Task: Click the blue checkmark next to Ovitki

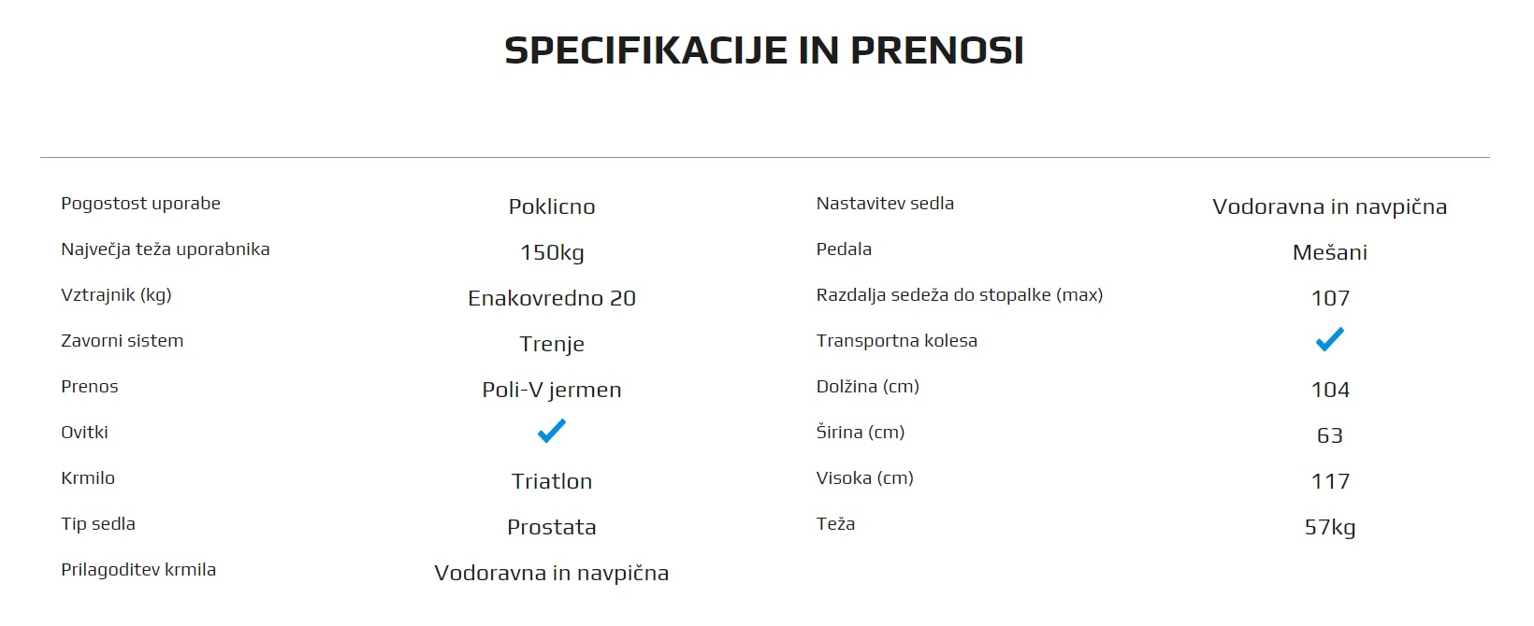Action: pos(552,431)
